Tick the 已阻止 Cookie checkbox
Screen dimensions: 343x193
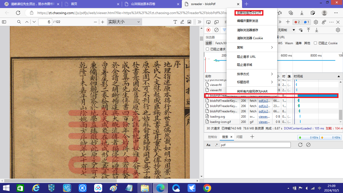[x=315, y=43]
